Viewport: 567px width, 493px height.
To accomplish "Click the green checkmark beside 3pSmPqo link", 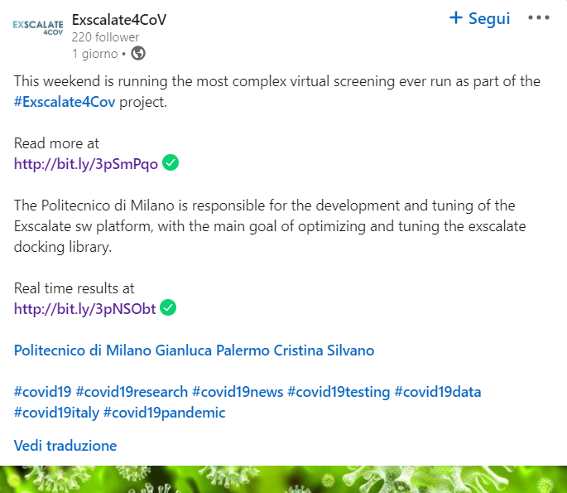I will pos(171,162).
